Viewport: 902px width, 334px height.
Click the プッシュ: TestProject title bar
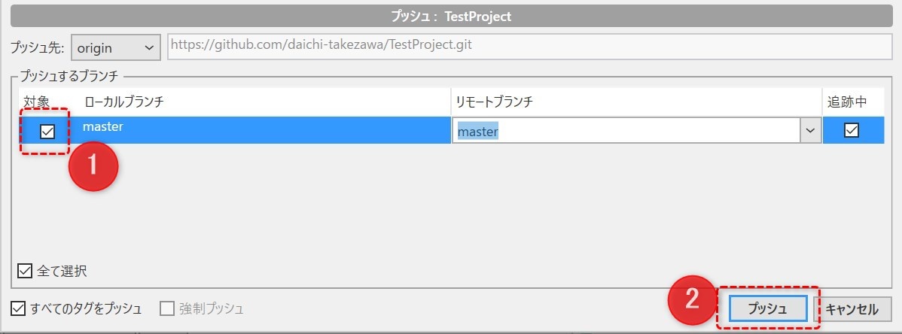[x=451, y=17]
